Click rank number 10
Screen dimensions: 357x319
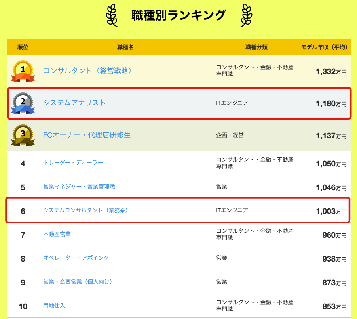(23, 306)
